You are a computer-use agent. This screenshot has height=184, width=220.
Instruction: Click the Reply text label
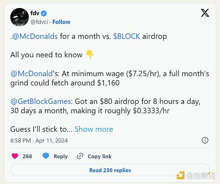pos(60,156)
